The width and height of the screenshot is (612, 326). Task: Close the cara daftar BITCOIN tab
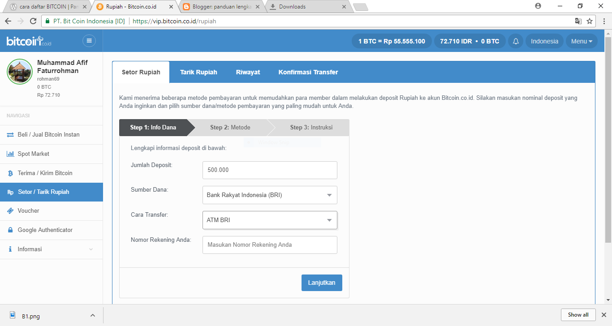point(85,7)
